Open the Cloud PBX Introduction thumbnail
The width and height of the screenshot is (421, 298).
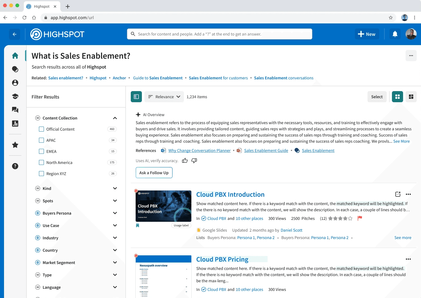164,206
